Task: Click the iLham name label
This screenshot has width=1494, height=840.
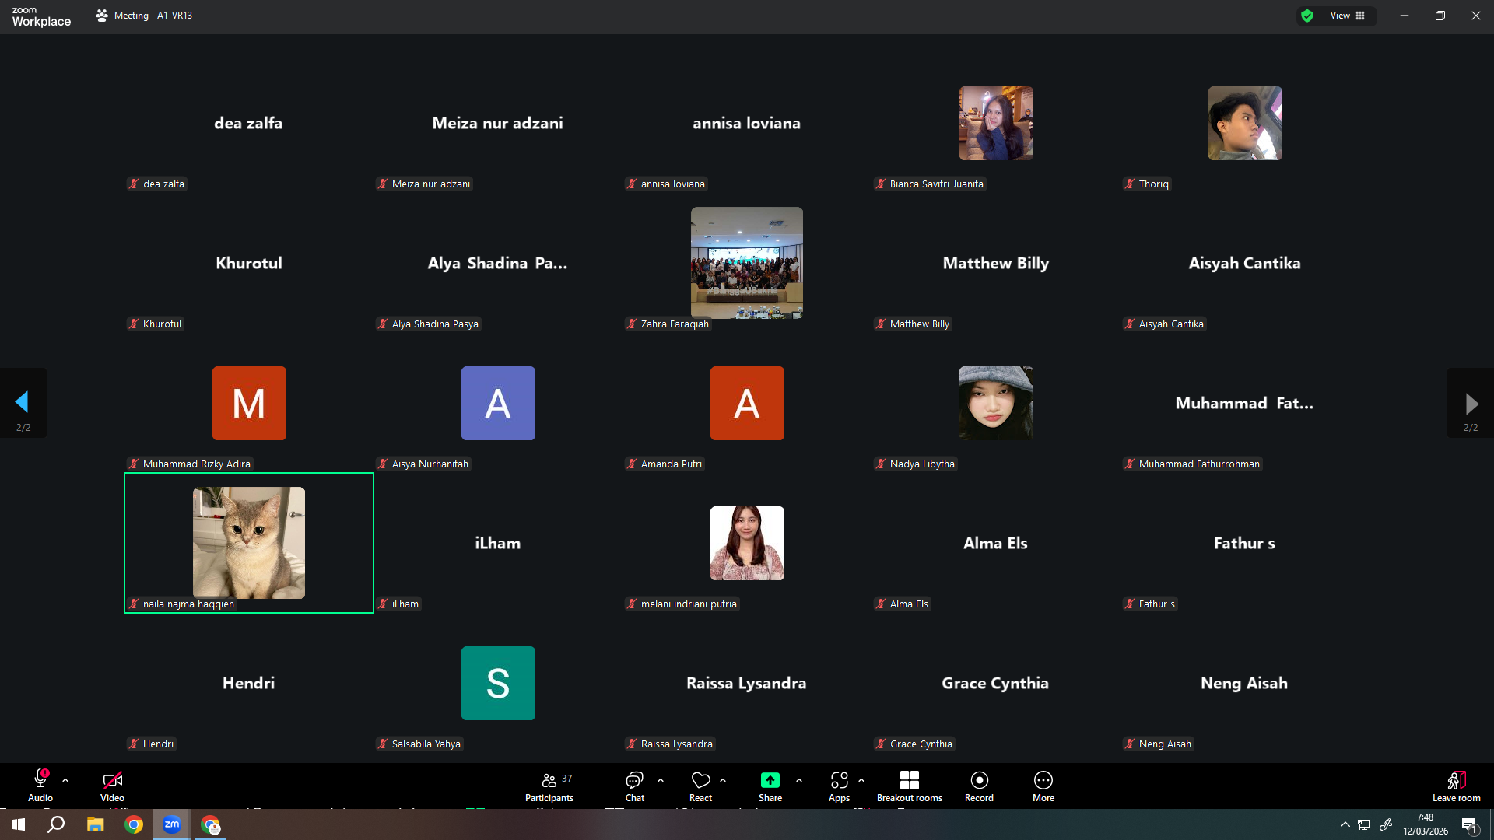Action: pos(399,604)
